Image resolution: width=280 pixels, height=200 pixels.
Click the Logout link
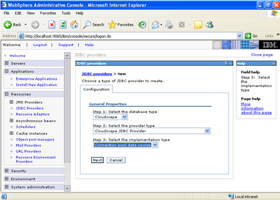40,45
